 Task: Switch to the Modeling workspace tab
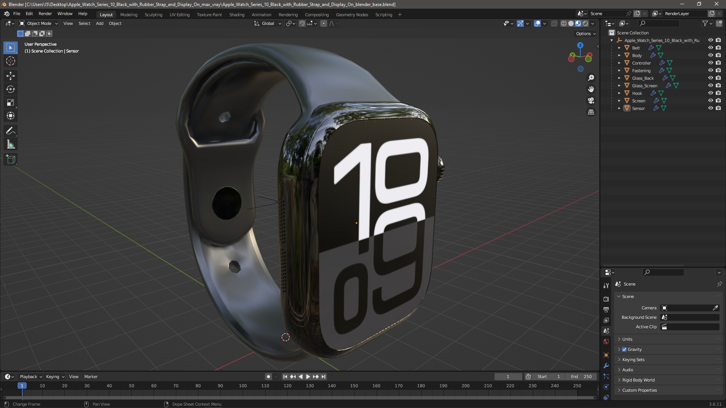tap(129, 15)
